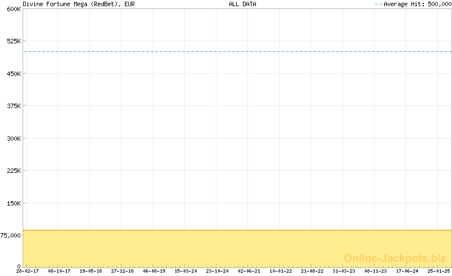Image resolution: width=452 pixels, height=276 pixels.
Task: Click the 450K y-axis label
Action: (13, 74)
